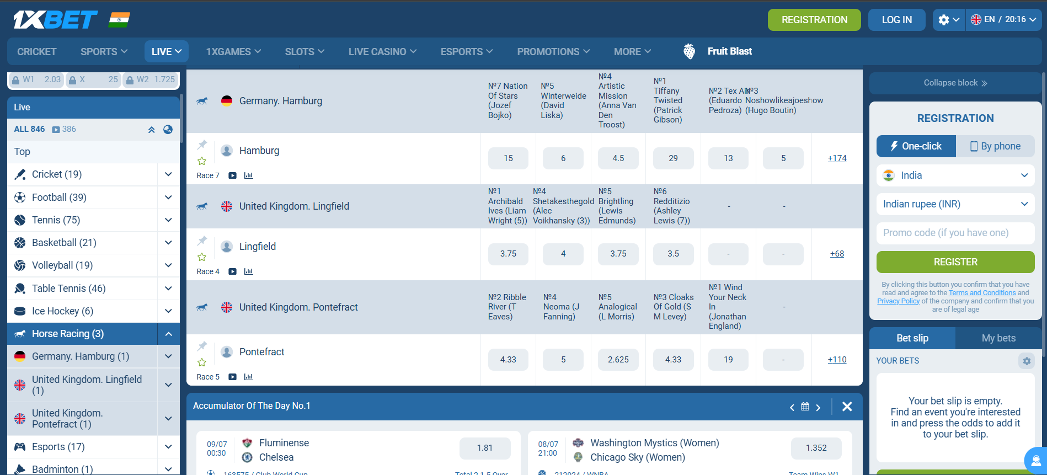
Task: Add Lingfield race to favourites star
Action: pos(202,257)
